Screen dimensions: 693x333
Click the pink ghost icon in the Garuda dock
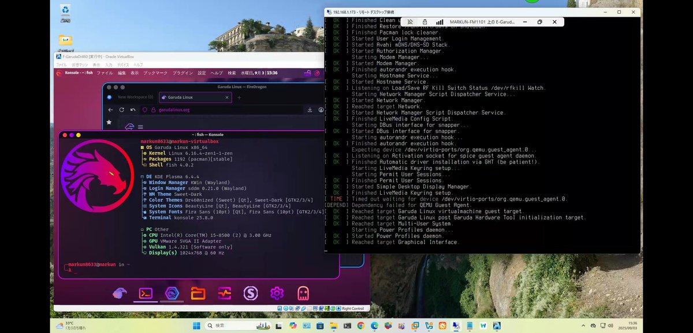coord(303,293)
